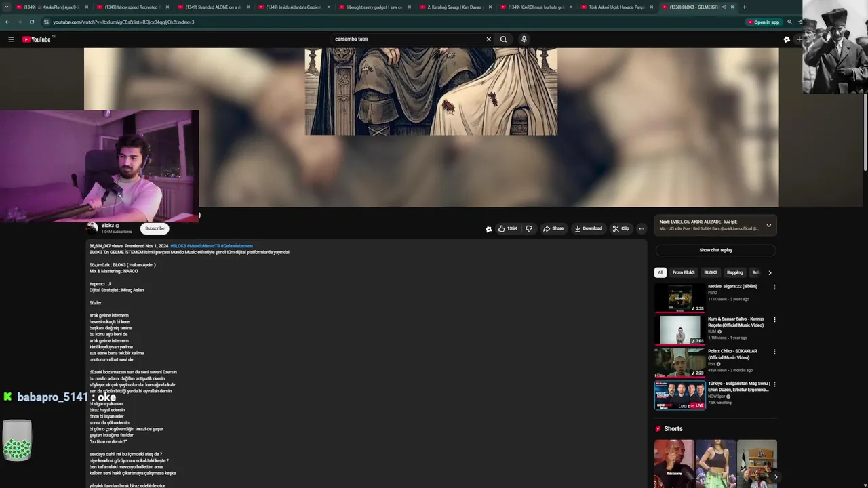Open the YouTube hamburger guide menu

pyautogui.click(x=11, y=39)
